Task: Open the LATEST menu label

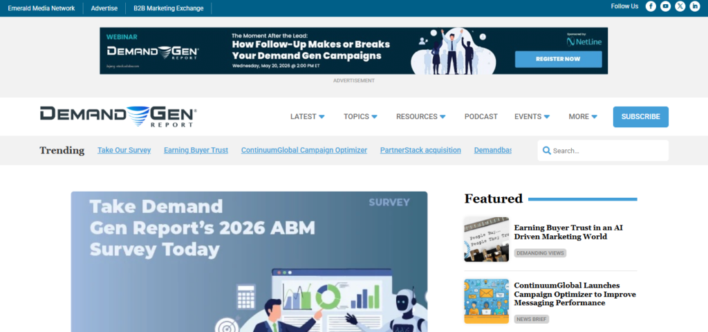Action: [x=303, y=116]
